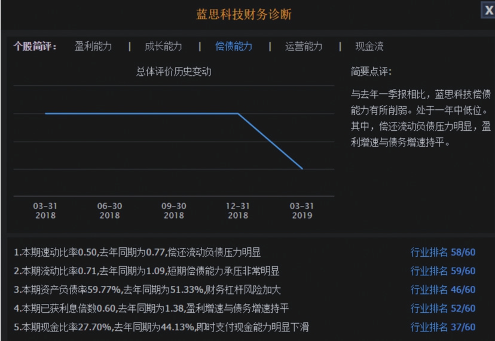Select the 现金比率27.70% diagnosis line

tap(161, 327)
